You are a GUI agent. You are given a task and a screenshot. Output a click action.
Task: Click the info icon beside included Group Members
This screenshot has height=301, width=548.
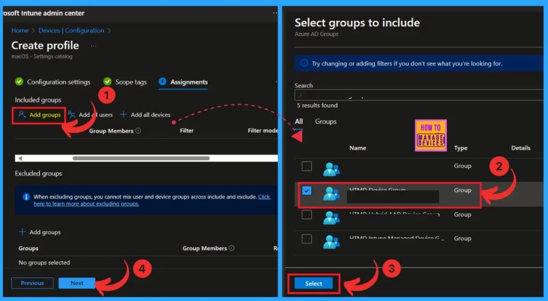pyautogui.click(x=138, y=131)
